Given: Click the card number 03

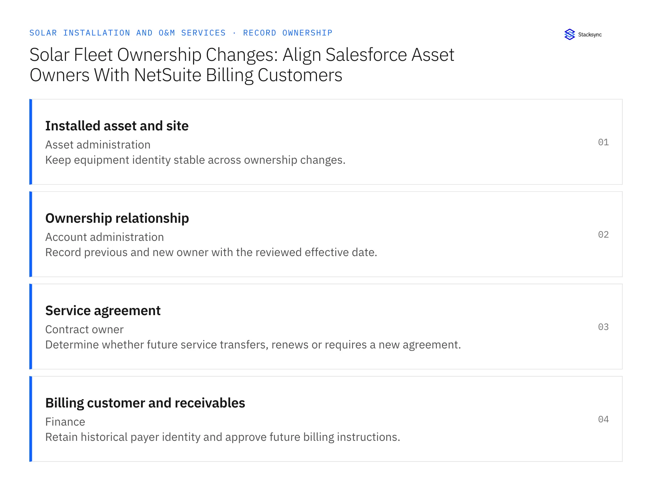Looking at the screenshot, I should coord(603,327).
